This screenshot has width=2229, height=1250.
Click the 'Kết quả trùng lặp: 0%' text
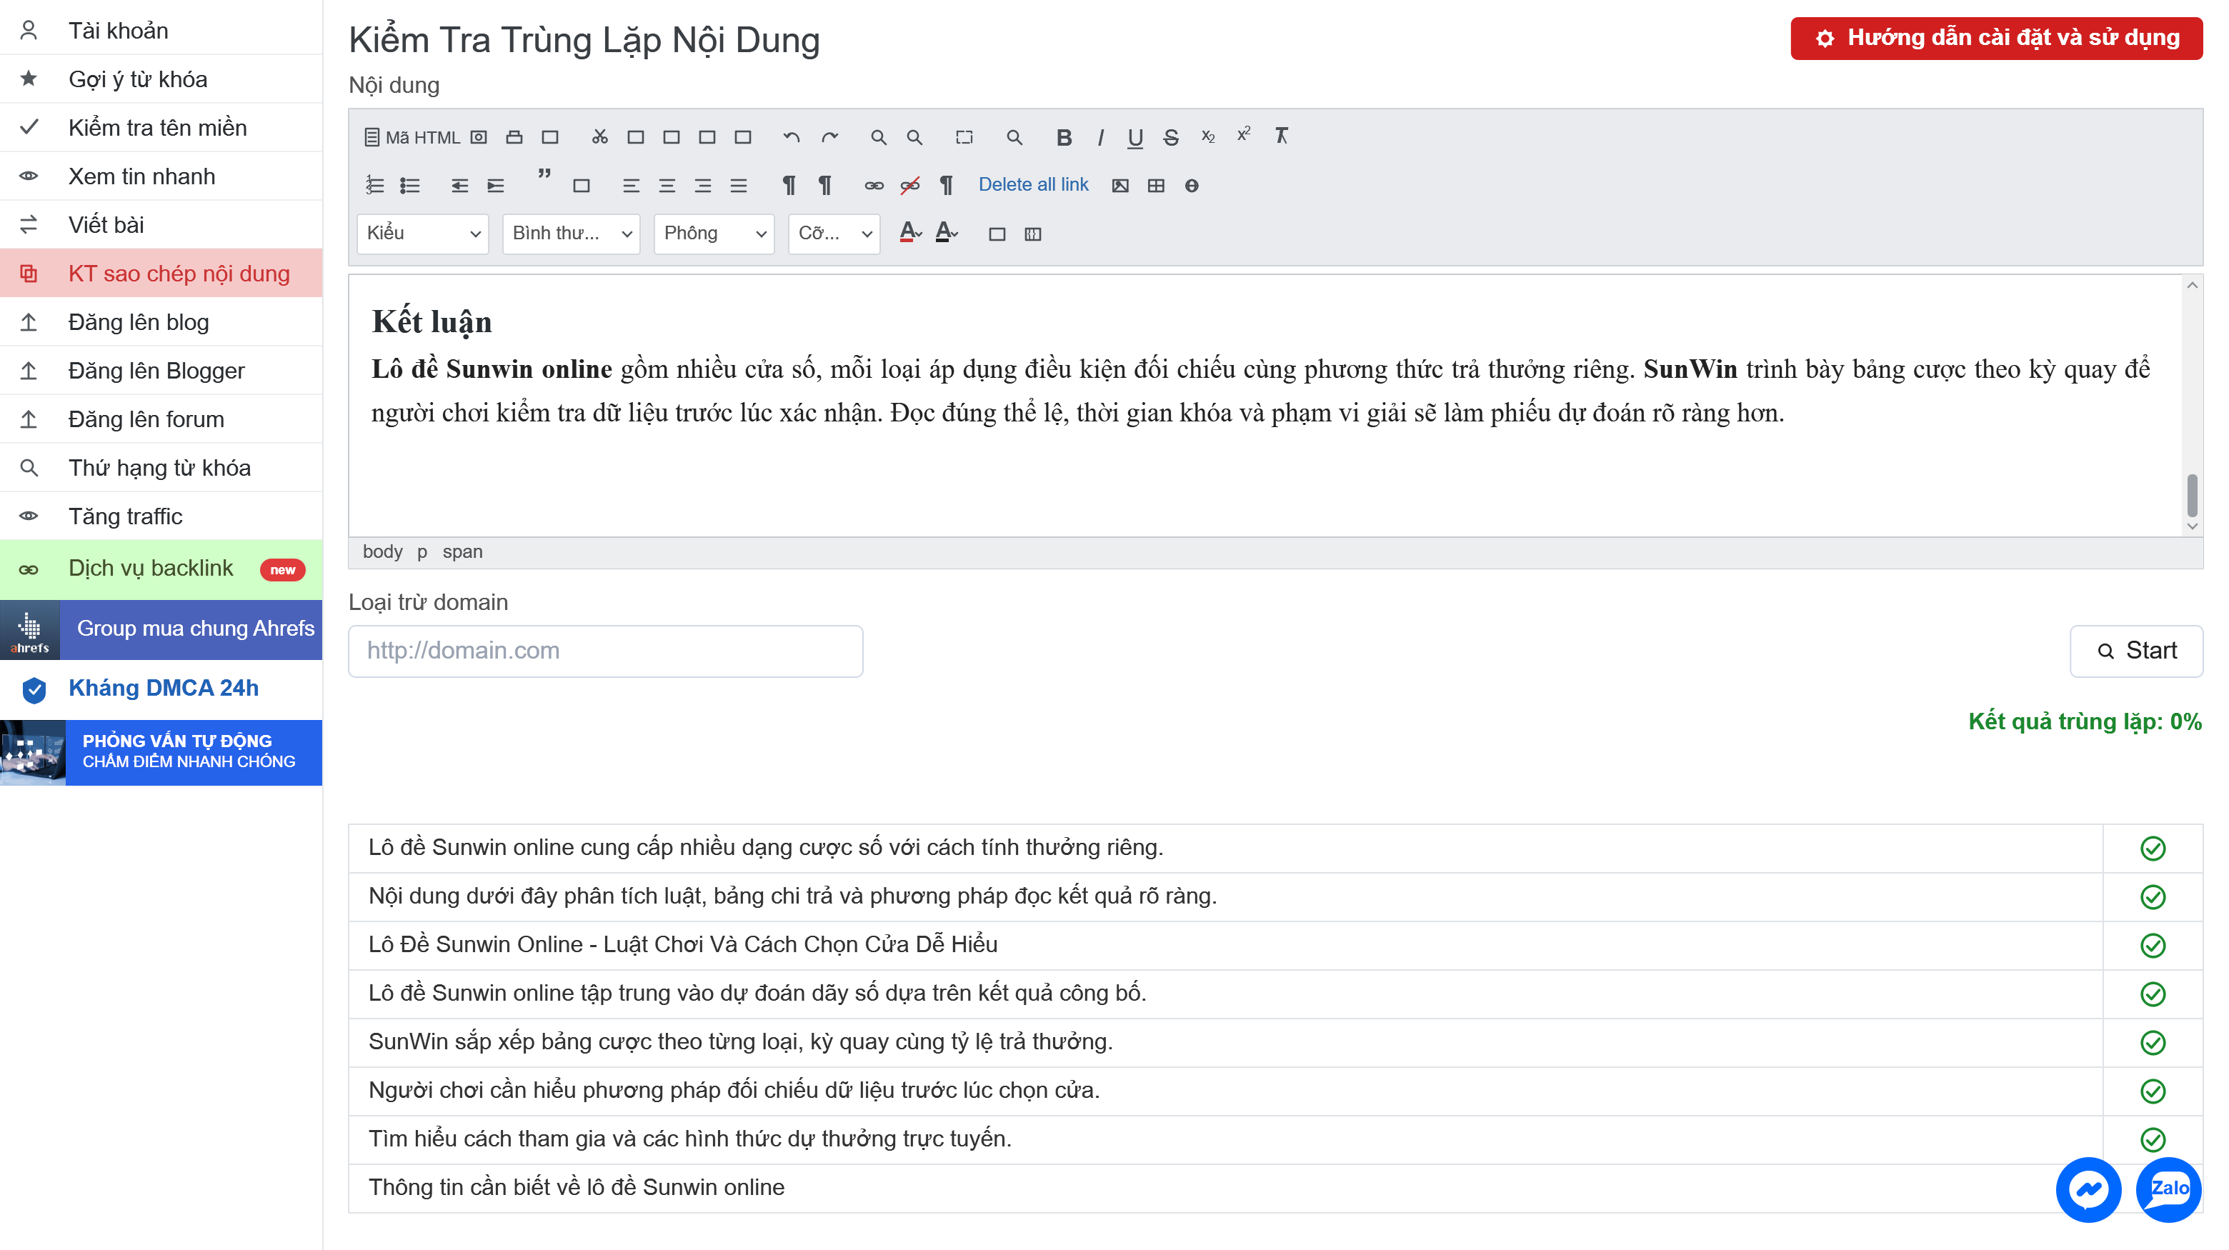click(x=2085, y=721)
